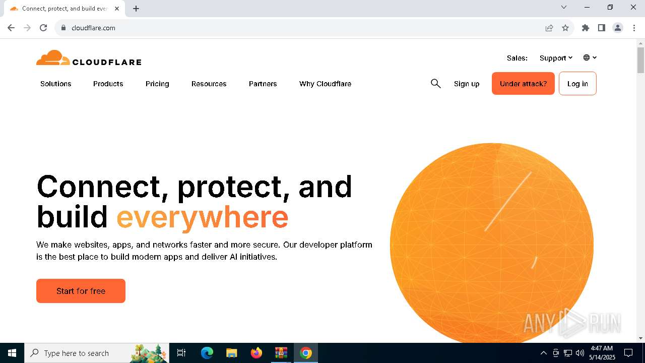Click the Log in button
Screen dimensions: 645x363
pos(577,84)
